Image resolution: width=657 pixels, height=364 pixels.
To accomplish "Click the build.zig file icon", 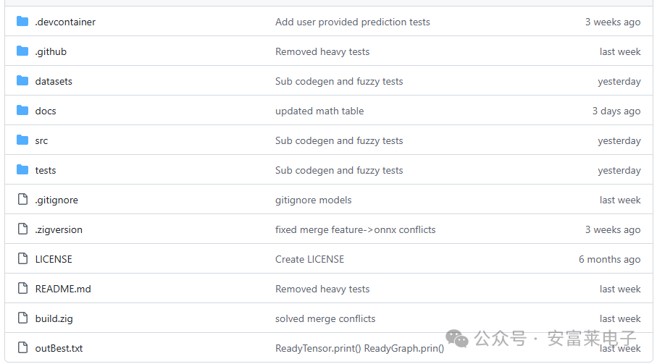I will pos(22,318).
